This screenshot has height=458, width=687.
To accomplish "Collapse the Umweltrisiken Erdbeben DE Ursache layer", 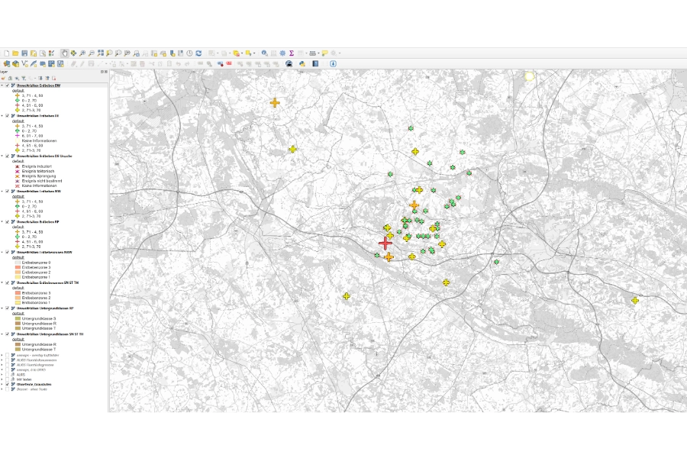I will [x=2, y=156].
